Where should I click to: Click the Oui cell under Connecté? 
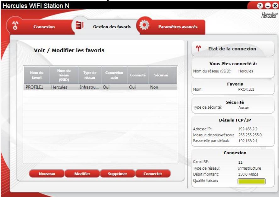pyautogui.click(x=132, y=87)
